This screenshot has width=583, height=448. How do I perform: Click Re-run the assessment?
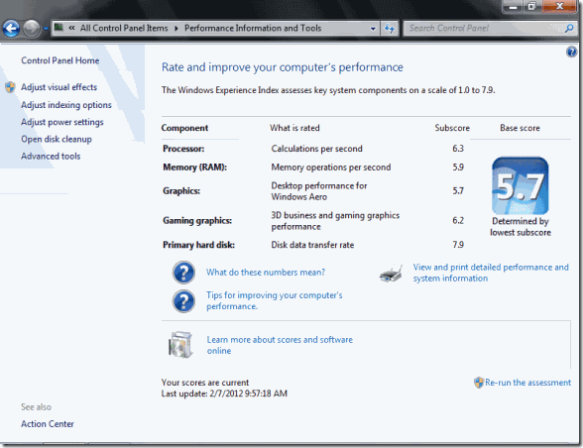pos(527,383)
